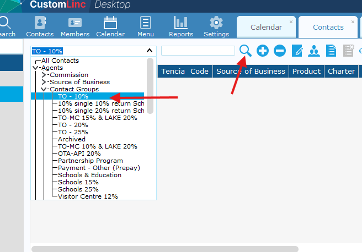Switch to the Calendar tab

(x=266, y=28)
